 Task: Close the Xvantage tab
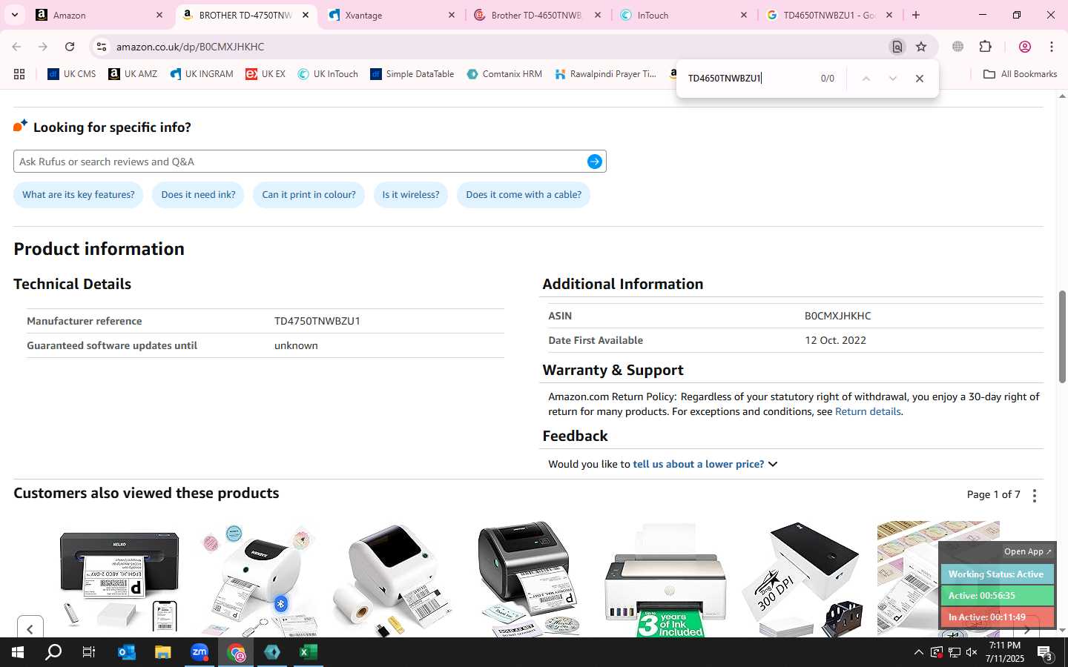click(452, 15)
